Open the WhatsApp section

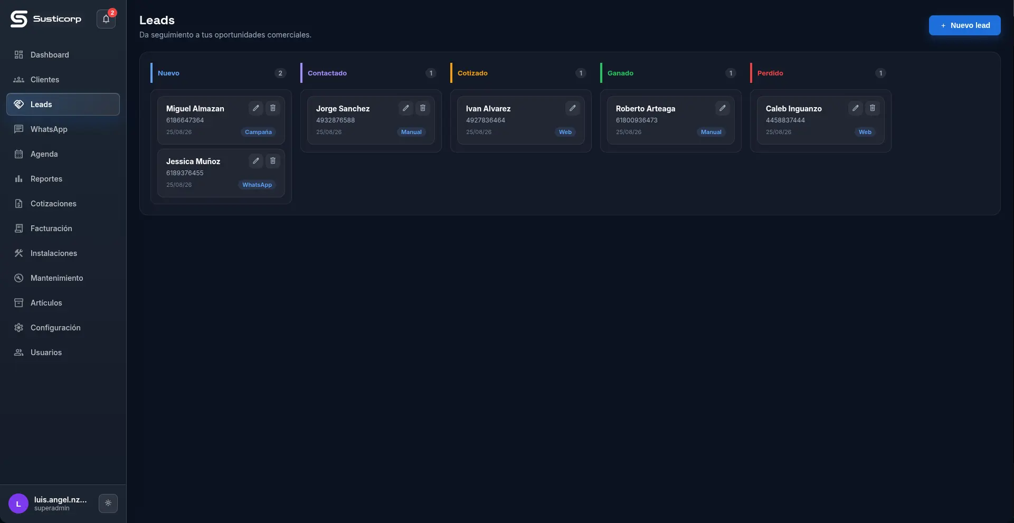(63, 129)
